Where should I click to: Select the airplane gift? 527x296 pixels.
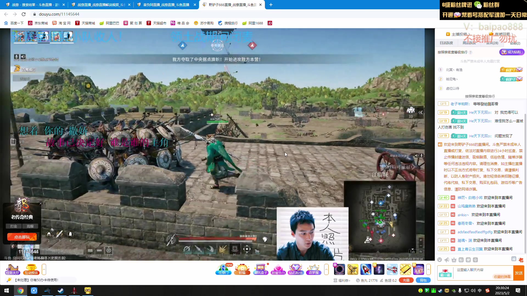click(x=392, y=269)
